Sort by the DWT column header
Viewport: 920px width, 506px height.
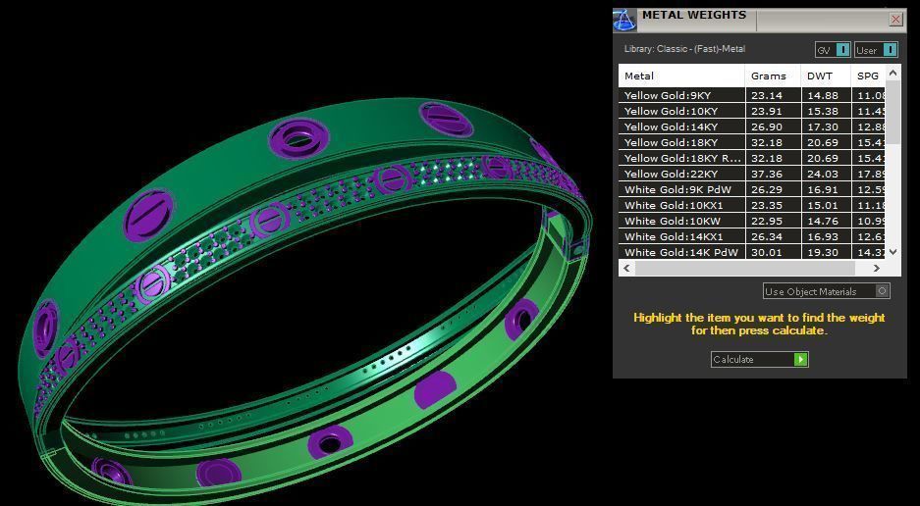click(826, 76)
